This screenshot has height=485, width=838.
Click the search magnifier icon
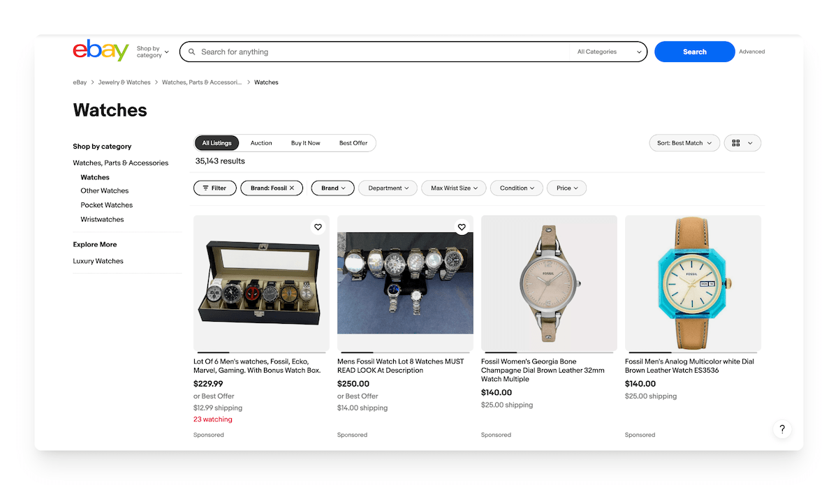(x=192, y=52)
